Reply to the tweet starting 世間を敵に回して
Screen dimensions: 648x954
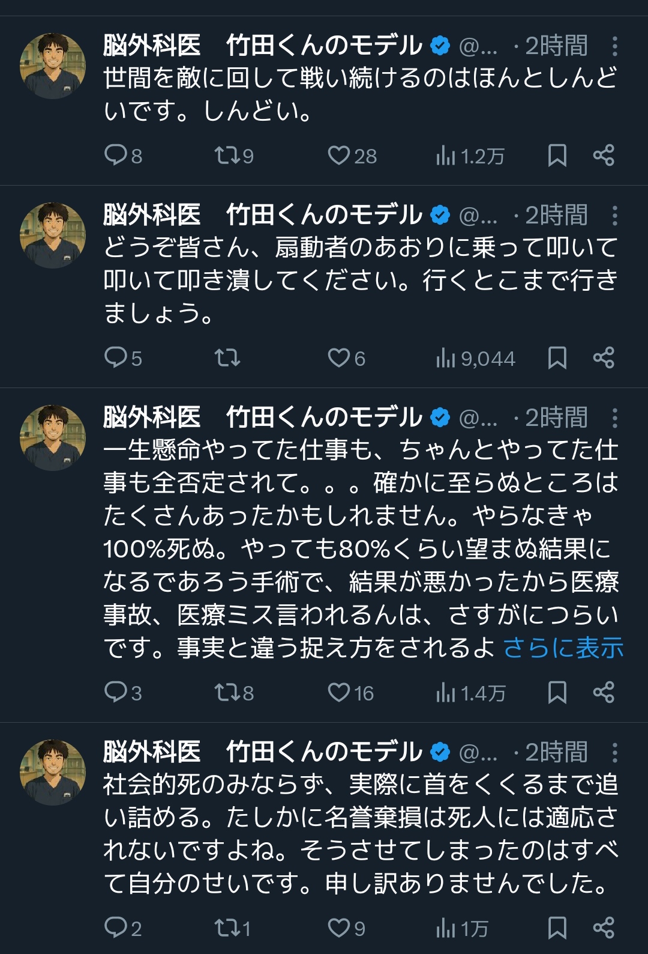tap(115, 155)
